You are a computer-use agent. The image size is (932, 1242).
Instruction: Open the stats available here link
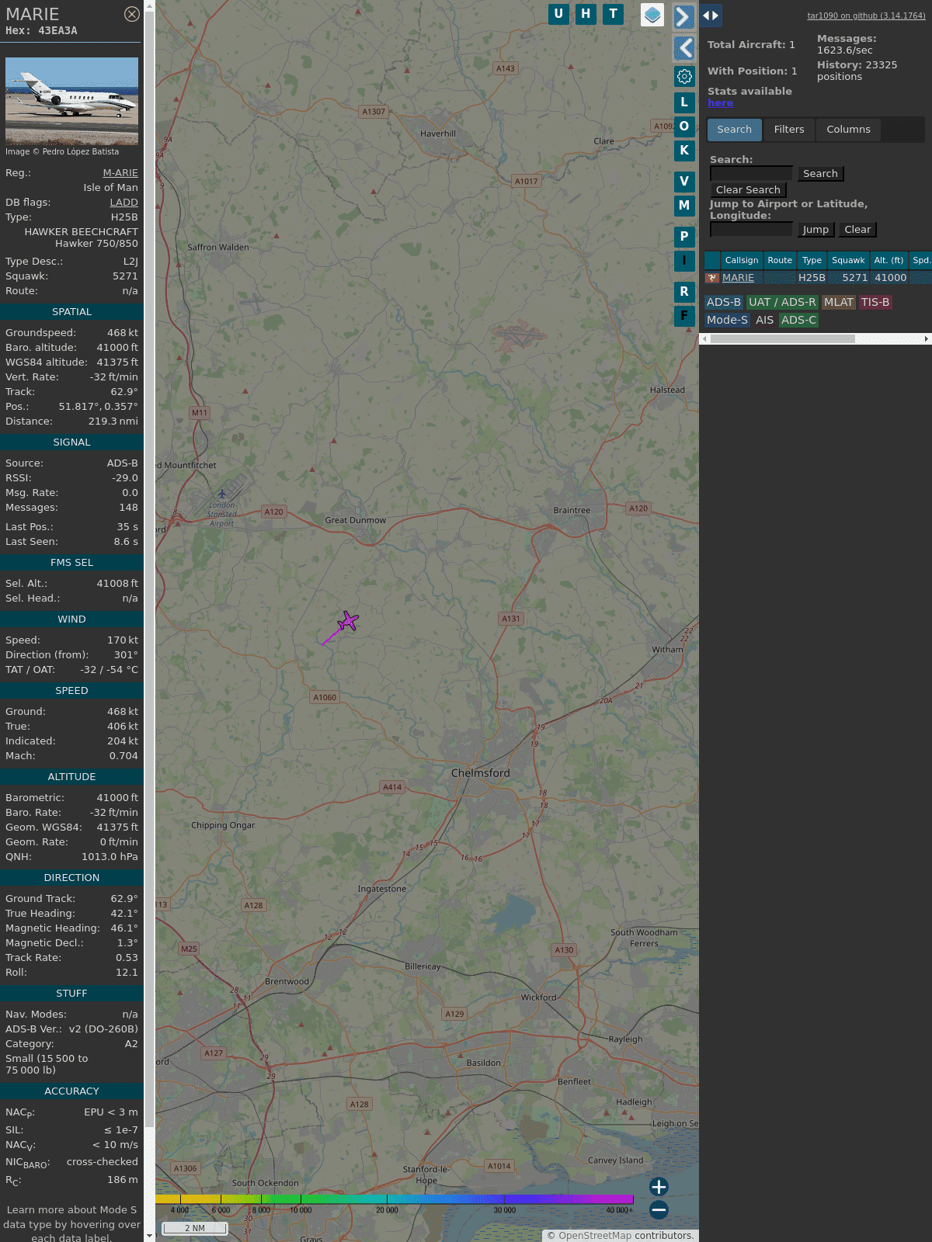pyautogui.click(x=720, y=103)
